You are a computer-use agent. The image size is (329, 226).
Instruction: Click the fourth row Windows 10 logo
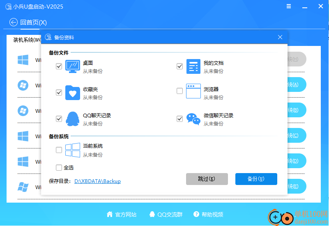23,136
